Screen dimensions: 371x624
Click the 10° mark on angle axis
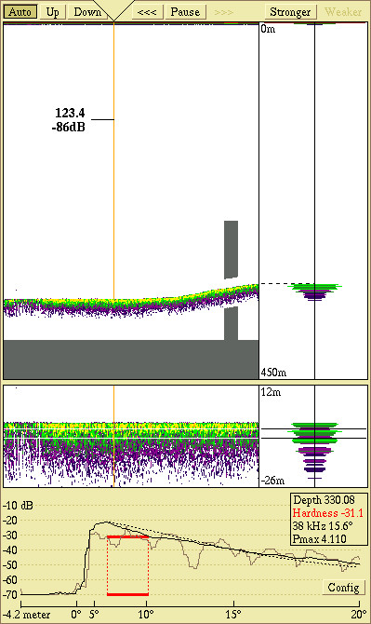pos(146,614)
